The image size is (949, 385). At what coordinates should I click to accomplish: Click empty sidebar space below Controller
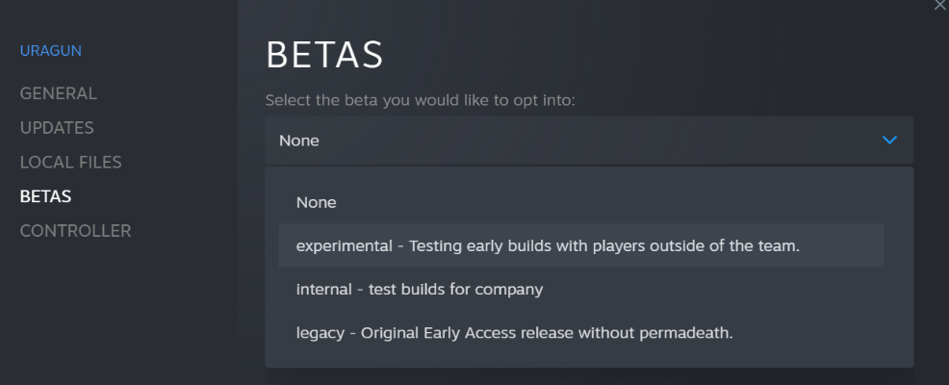tap(115, 318)
